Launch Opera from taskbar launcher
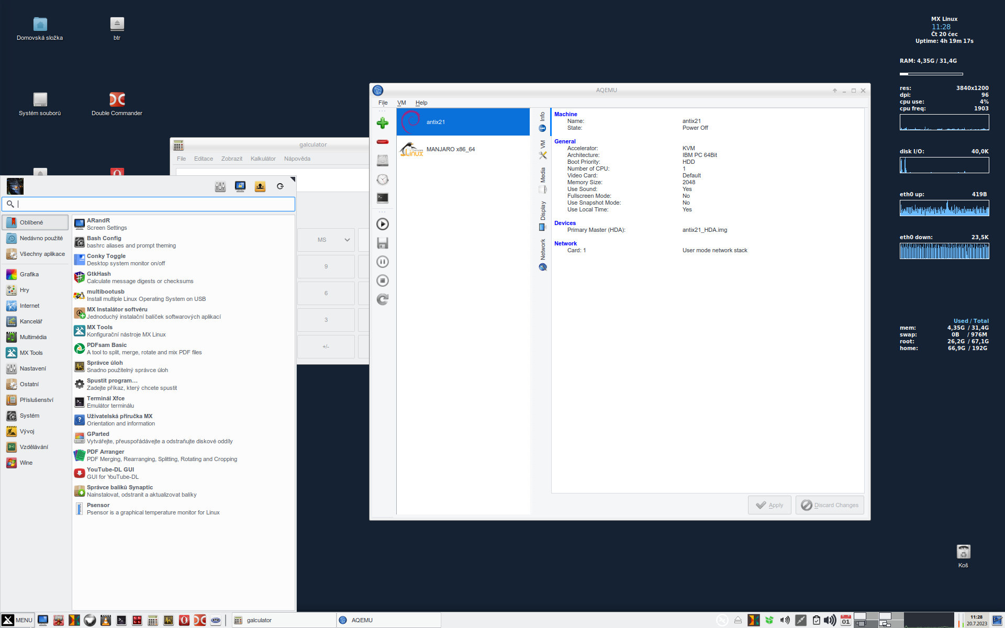 coord(184,620)
